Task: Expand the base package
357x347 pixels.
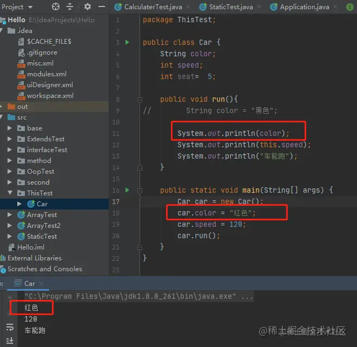Action: click(x=10, y=128)
